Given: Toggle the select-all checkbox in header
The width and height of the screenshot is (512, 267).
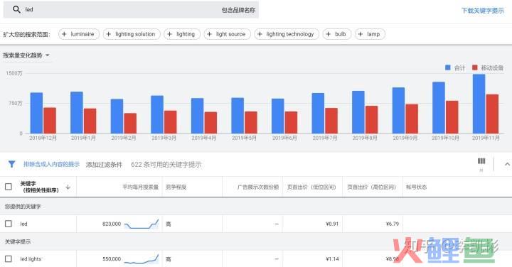Looking at the screenshot, I should 9,187.
